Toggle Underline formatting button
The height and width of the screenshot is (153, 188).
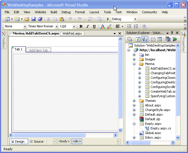94,26
